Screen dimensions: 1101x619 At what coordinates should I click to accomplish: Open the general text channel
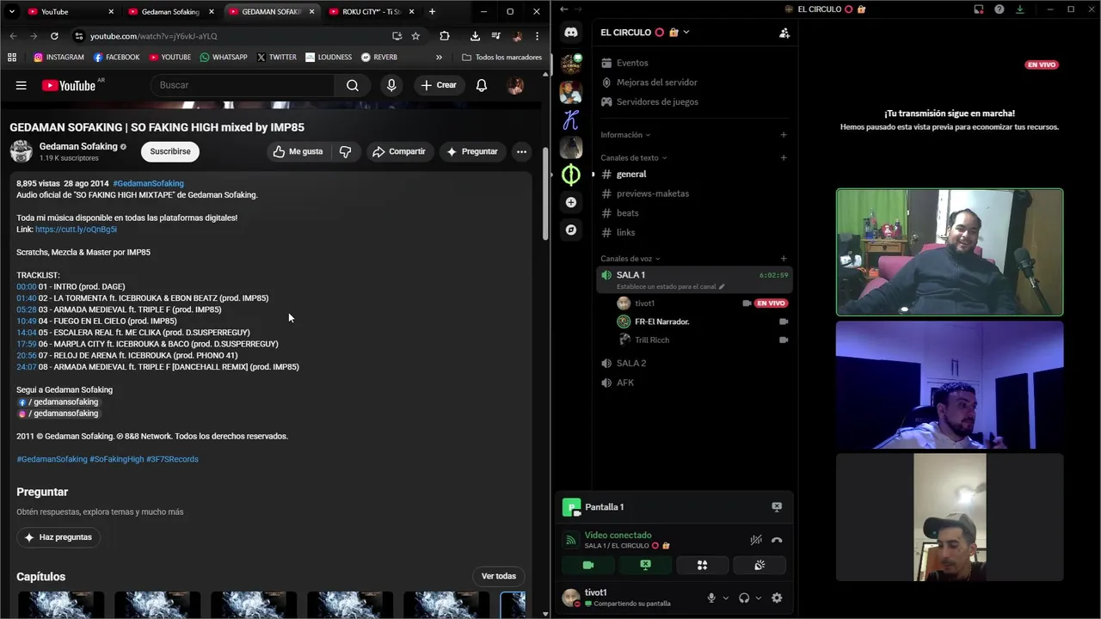click(694, 175)
